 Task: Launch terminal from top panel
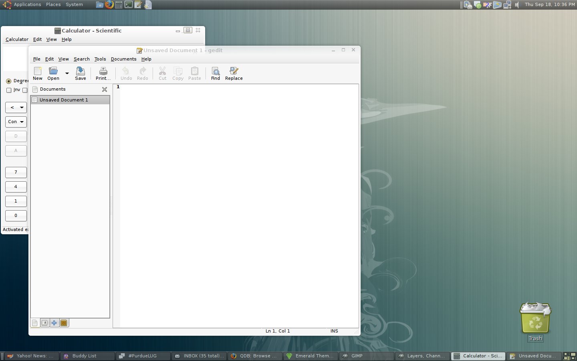129,5
